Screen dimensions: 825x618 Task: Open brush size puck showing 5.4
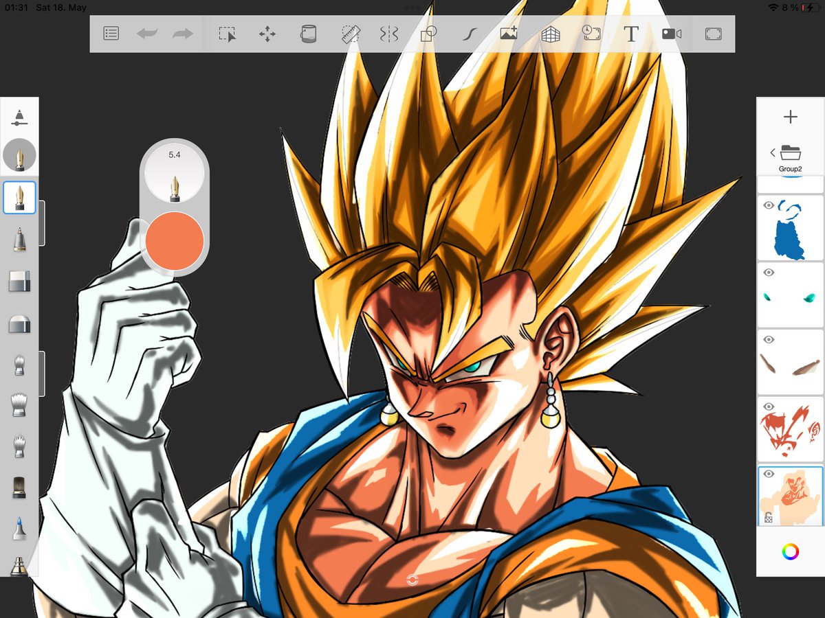[x=175, y=174]
